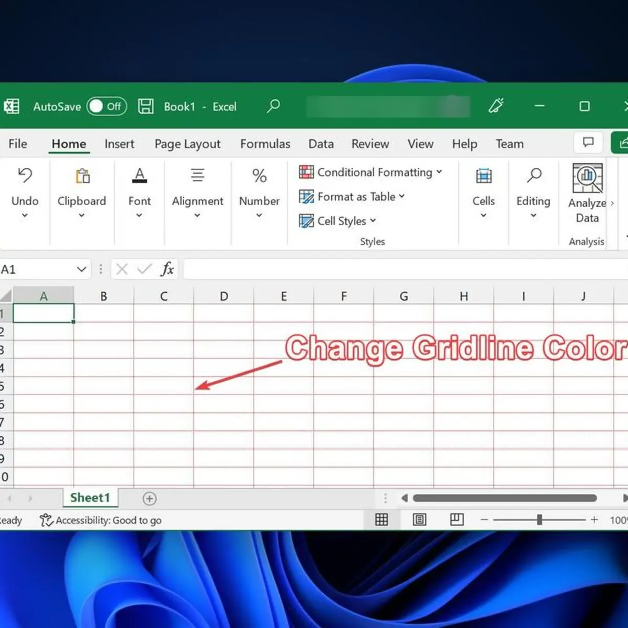Click the zoom in plus button
Viewport: 628px width, 628px height.
[594, 520]
